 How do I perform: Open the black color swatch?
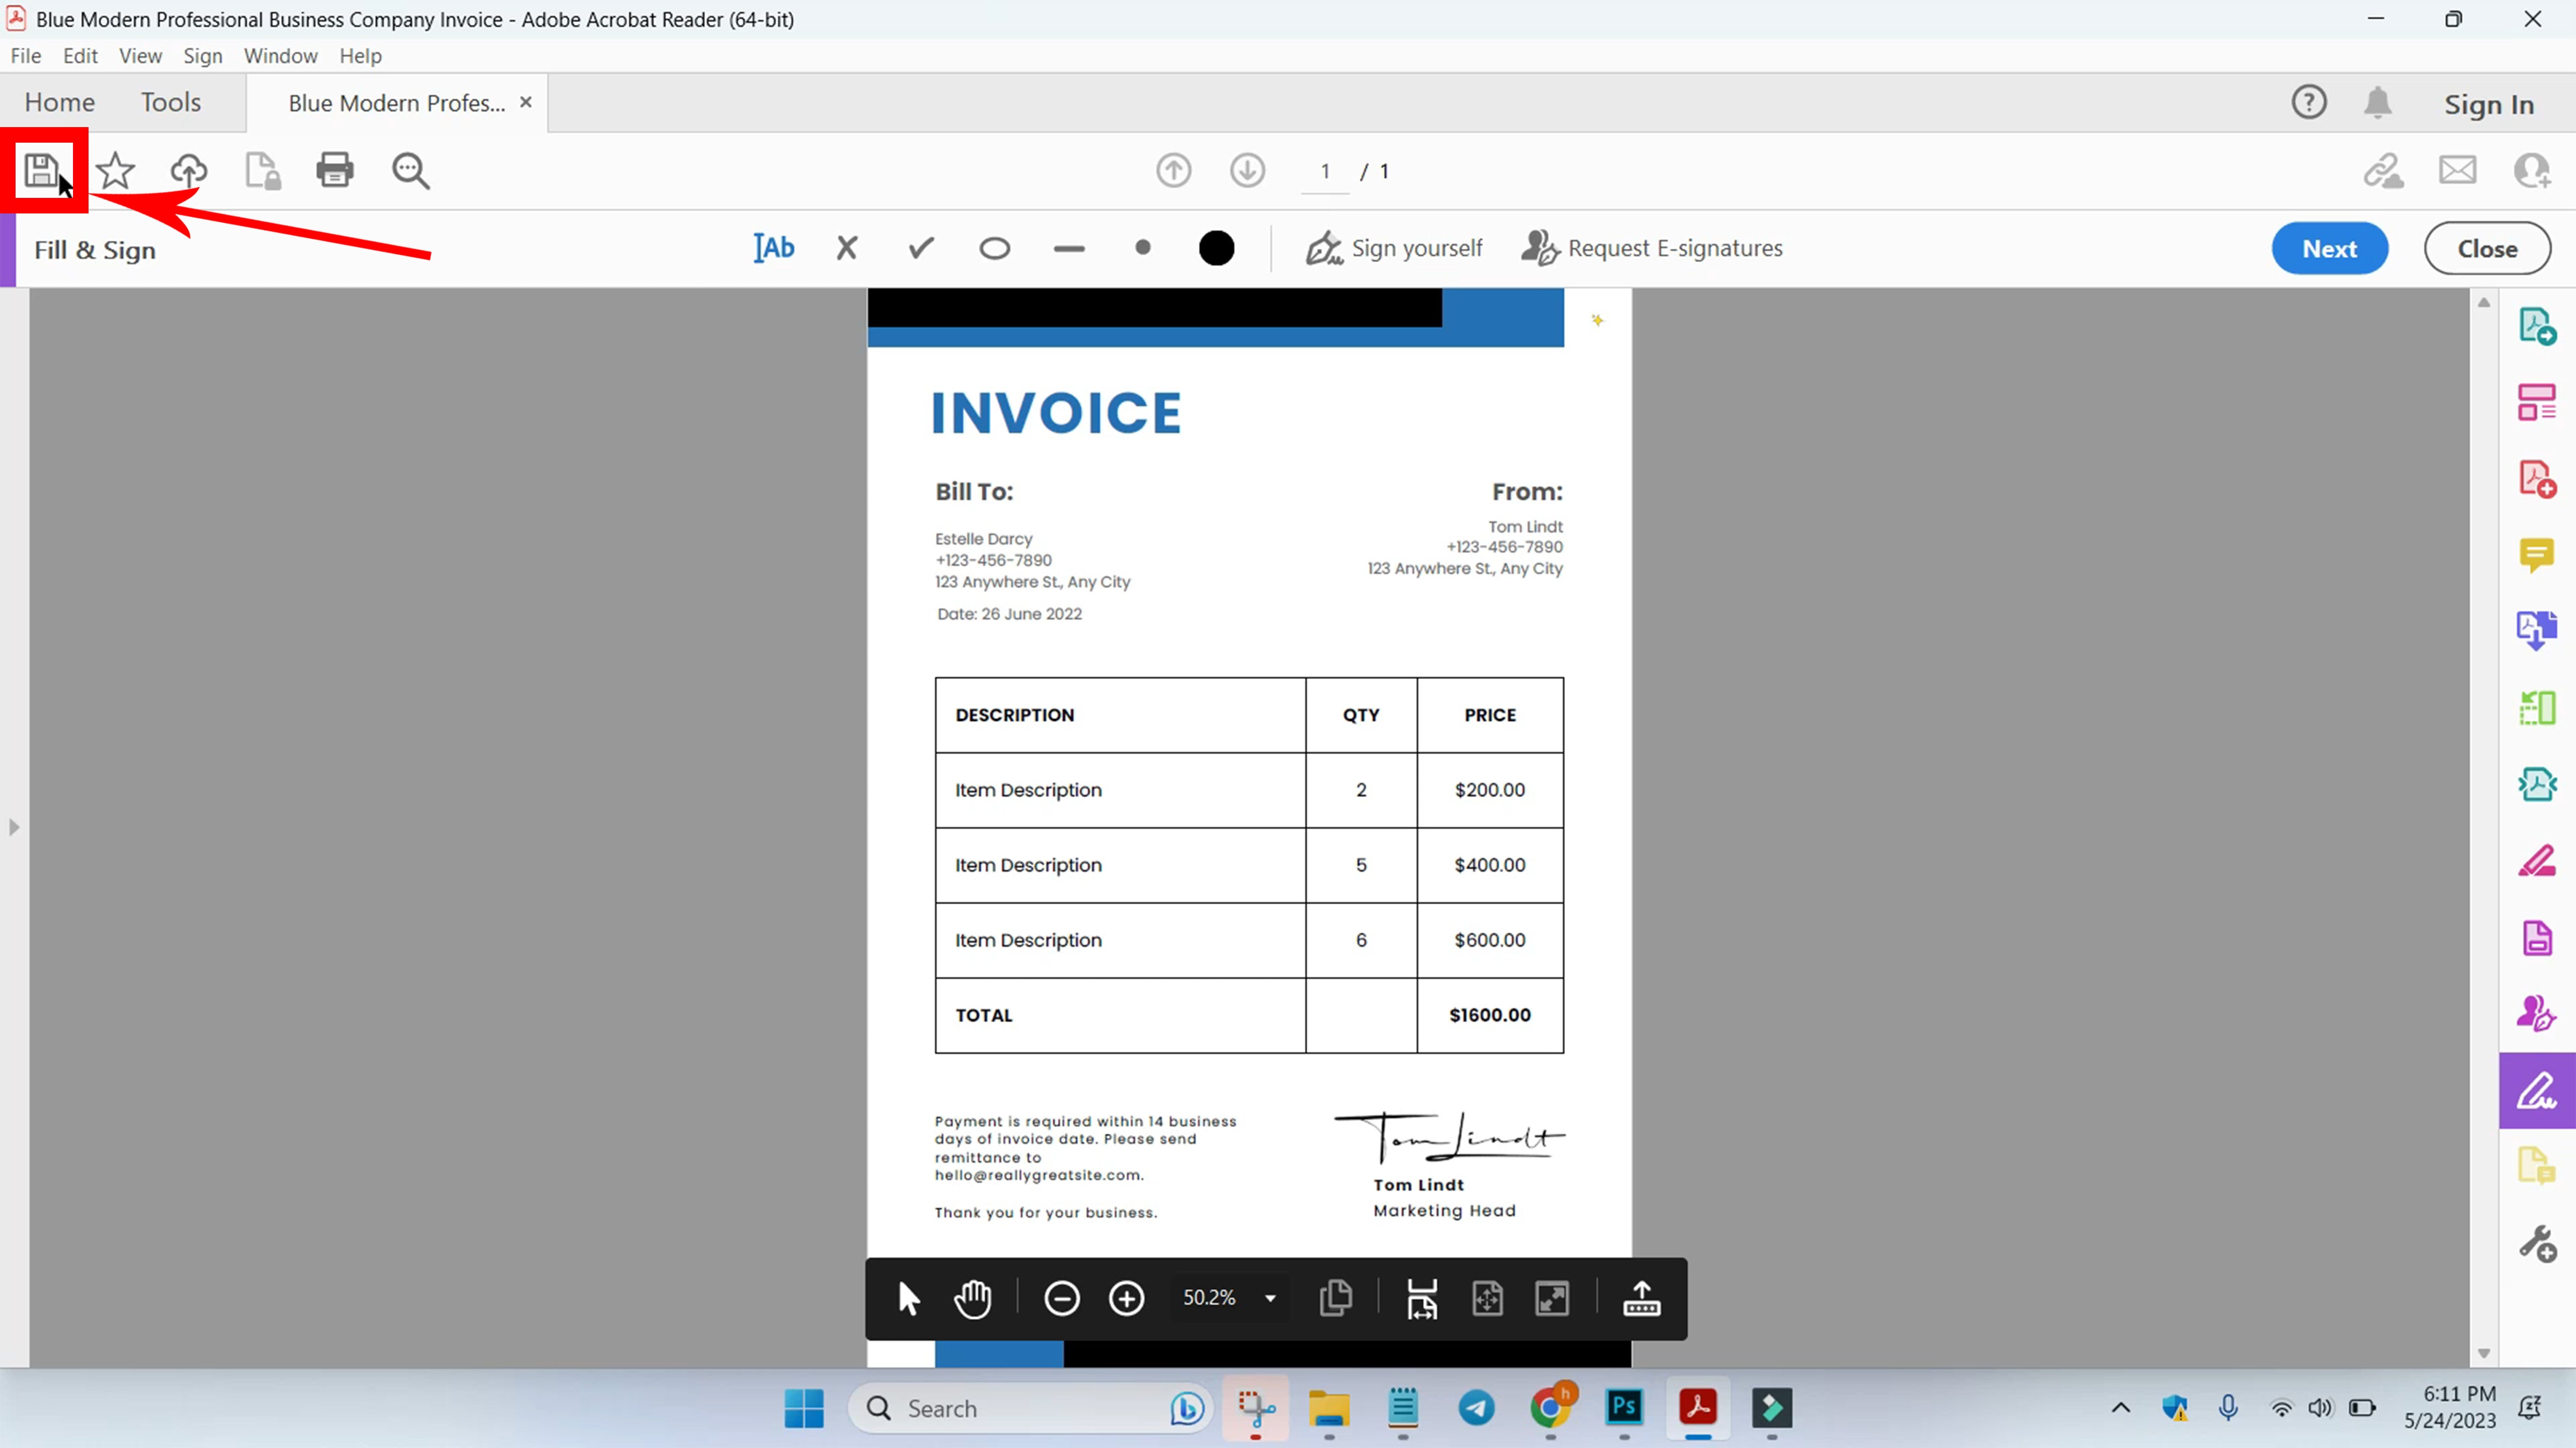click(1216, 248)
